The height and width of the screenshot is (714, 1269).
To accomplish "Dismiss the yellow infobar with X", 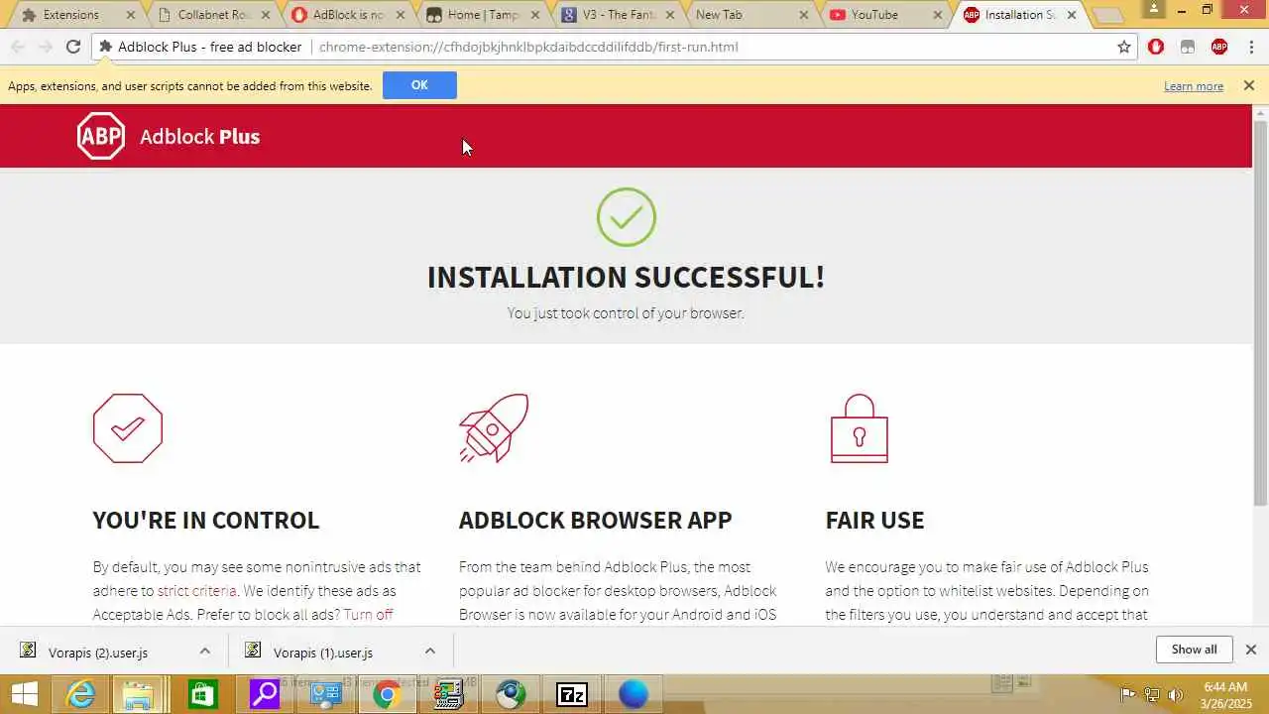I will tap(1249, 85).
